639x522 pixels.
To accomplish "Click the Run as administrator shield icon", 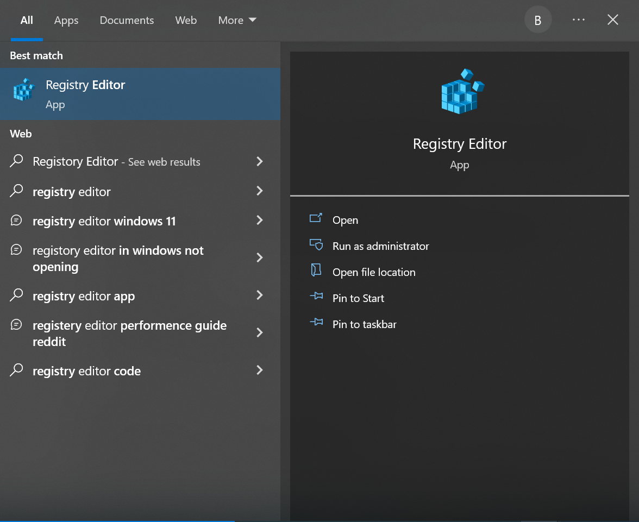I will coord(316,244).
